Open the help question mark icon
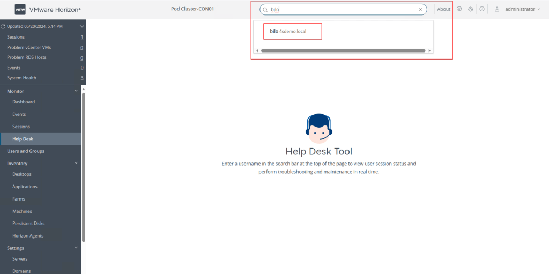 [x=482, y=9]
